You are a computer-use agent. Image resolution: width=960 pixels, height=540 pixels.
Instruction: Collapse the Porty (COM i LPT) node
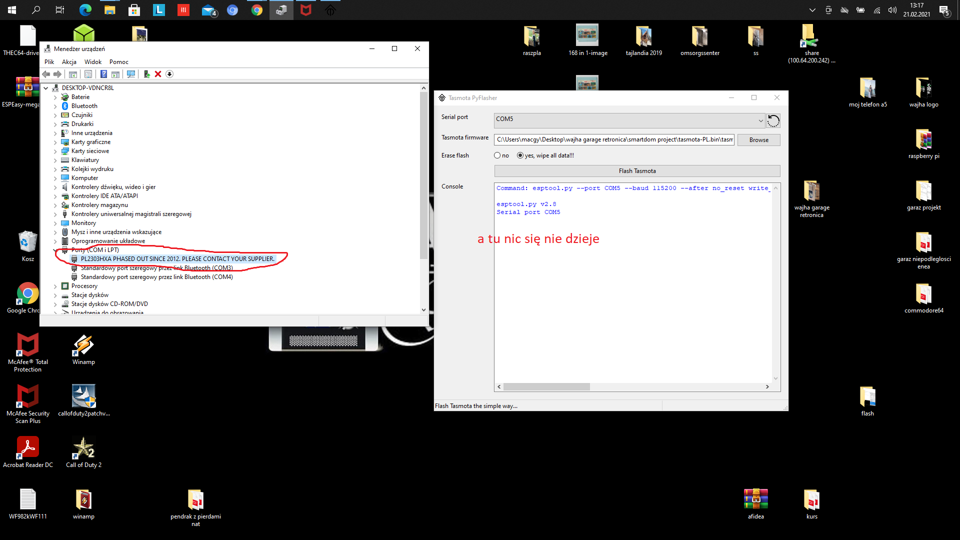point(55,250)
